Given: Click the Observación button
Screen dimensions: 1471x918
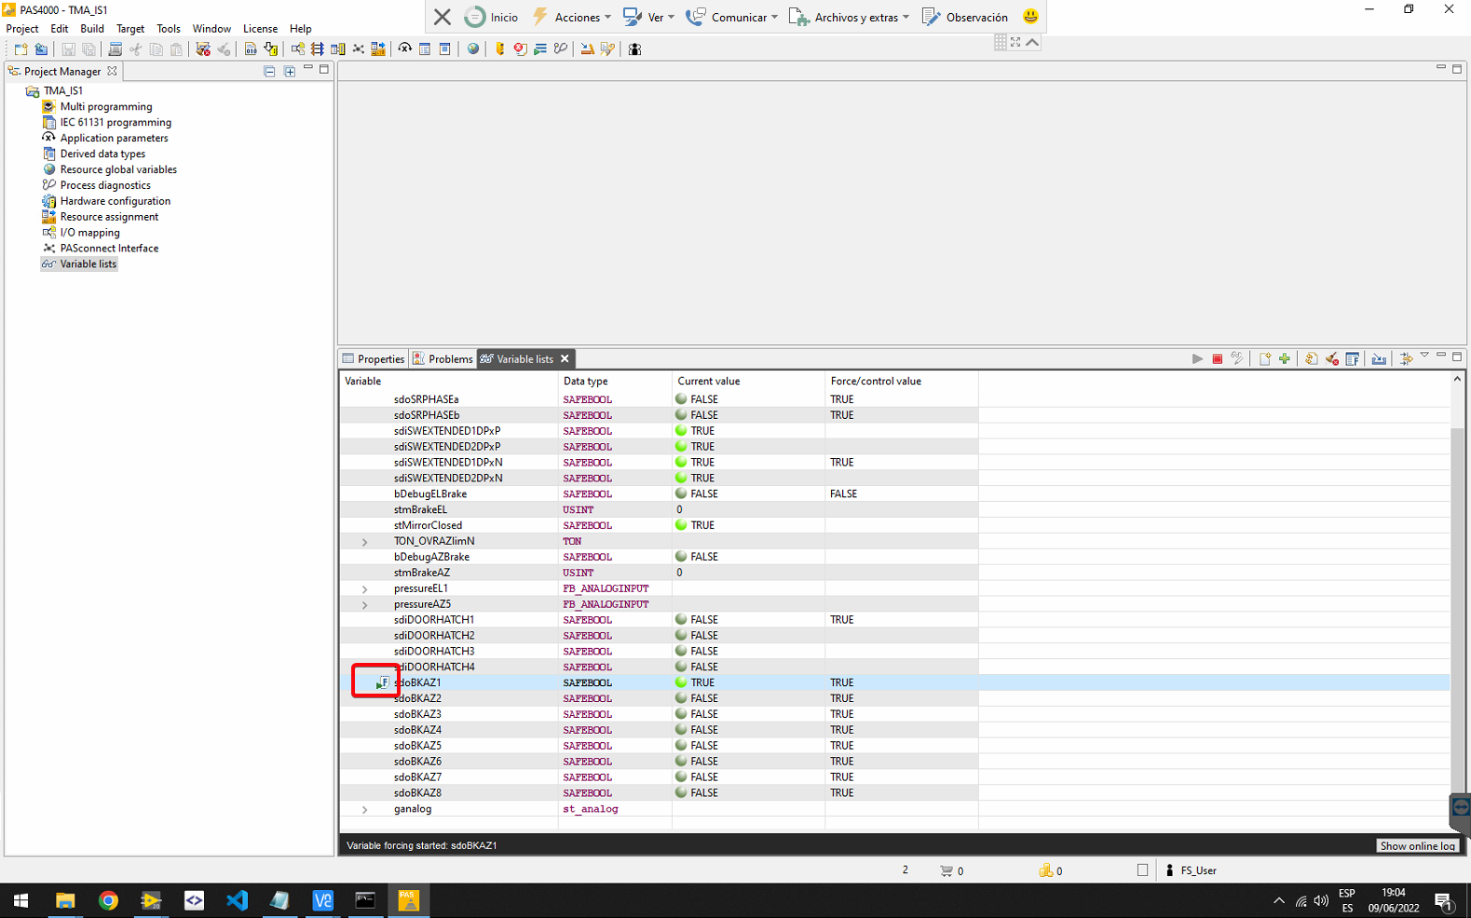Looking at the screenshot, I should tap(965, 17).
